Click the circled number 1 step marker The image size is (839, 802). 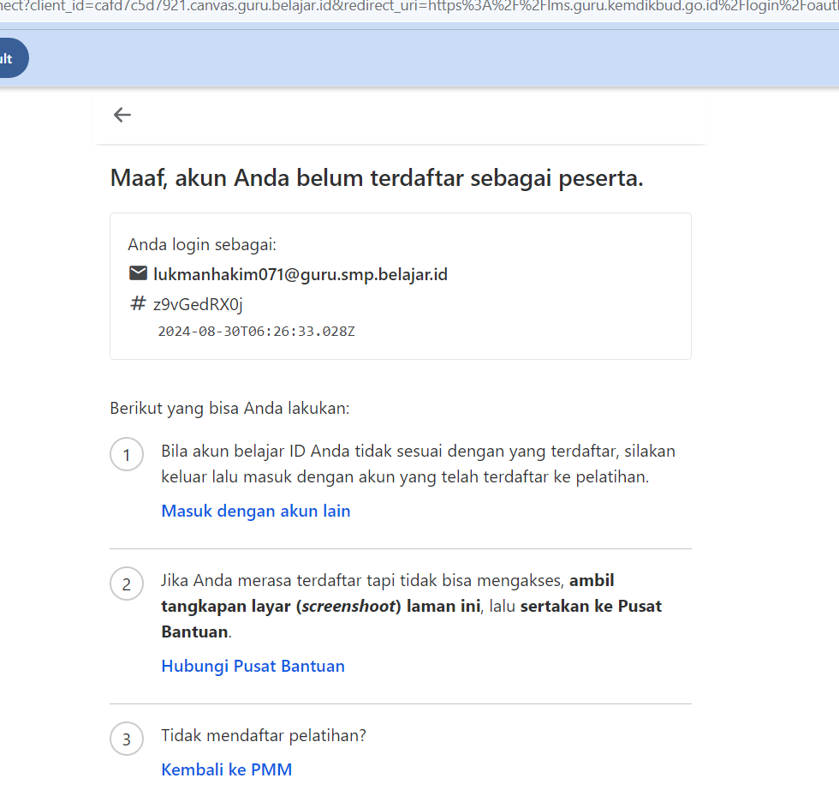click(x=127, y=455)
